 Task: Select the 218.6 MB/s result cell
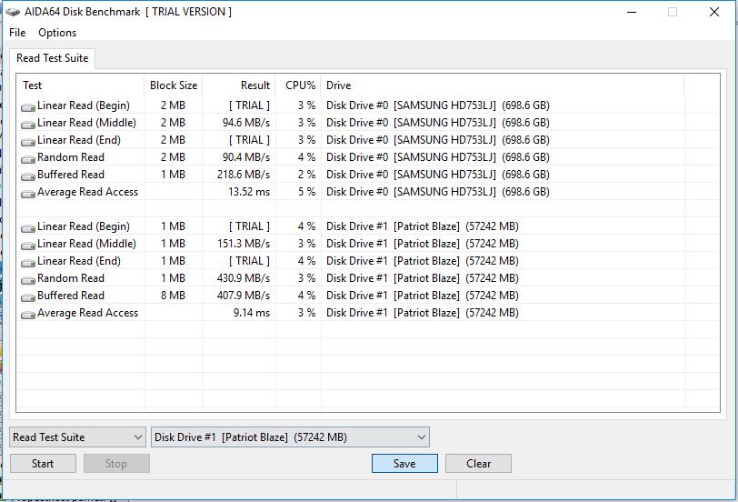pos(244,175)
